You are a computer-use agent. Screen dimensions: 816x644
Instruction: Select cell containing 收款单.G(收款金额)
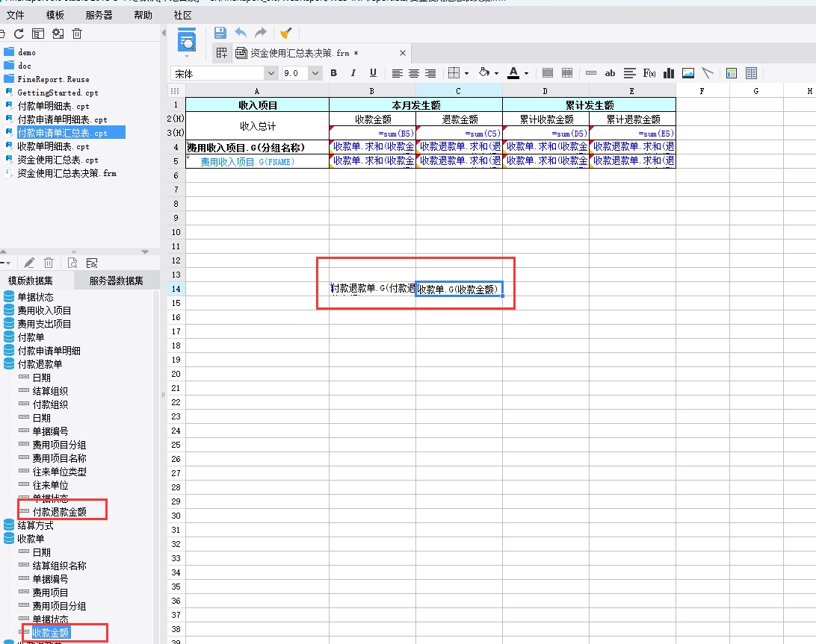pyautogui.click(x=459, y=289)
